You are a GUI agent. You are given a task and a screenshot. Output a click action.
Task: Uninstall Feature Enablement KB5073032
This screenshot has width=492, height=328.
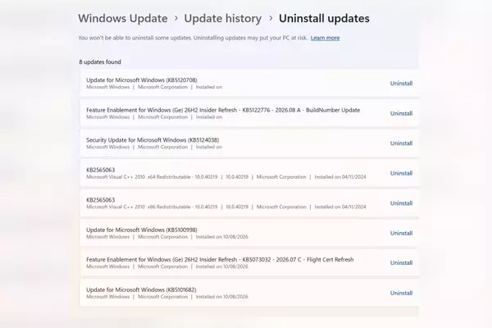pos(401,263)
